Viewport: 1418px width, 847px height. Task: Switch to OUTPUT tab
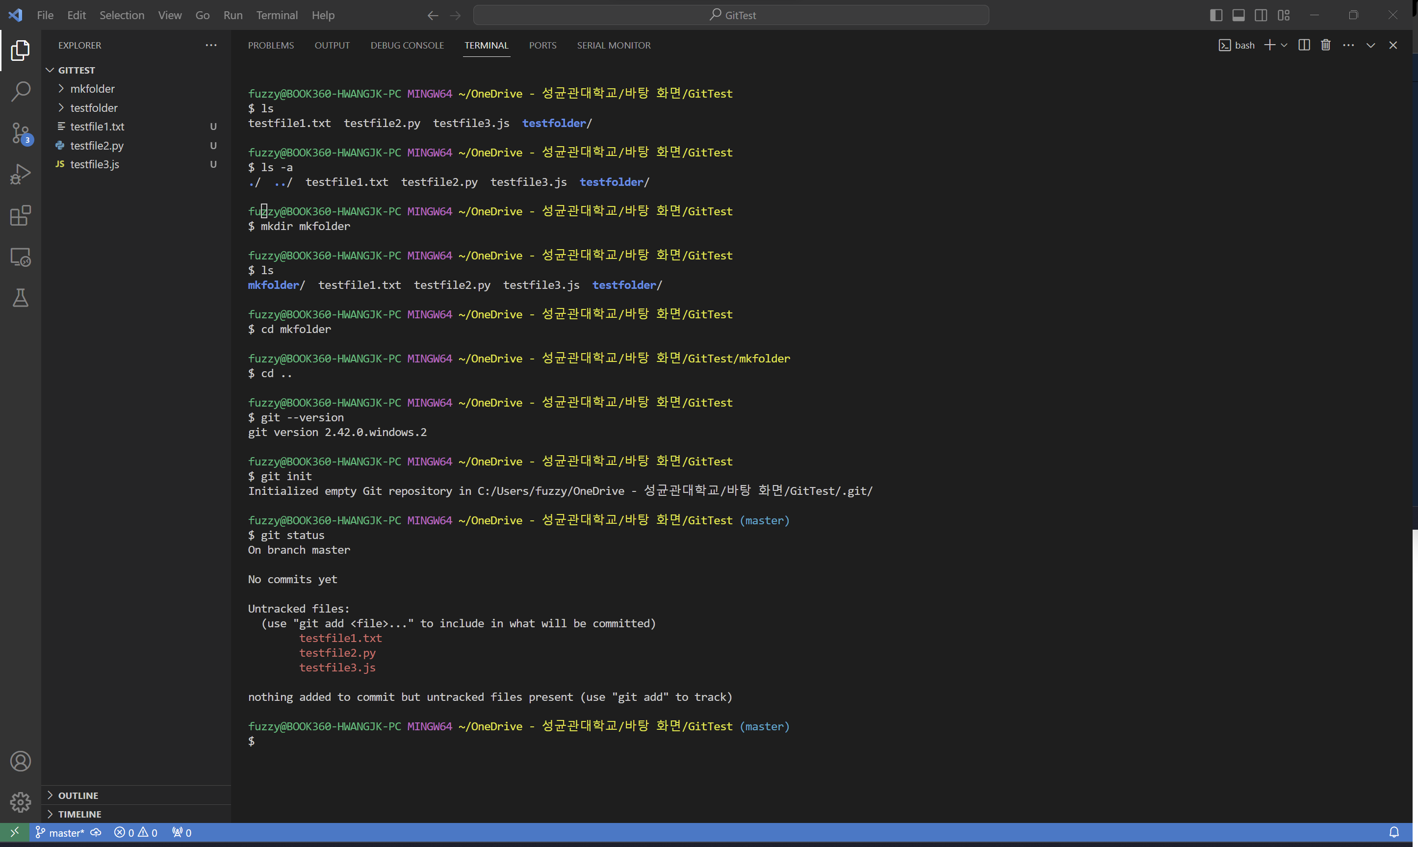pyautogui.click(x=332, y=45)
